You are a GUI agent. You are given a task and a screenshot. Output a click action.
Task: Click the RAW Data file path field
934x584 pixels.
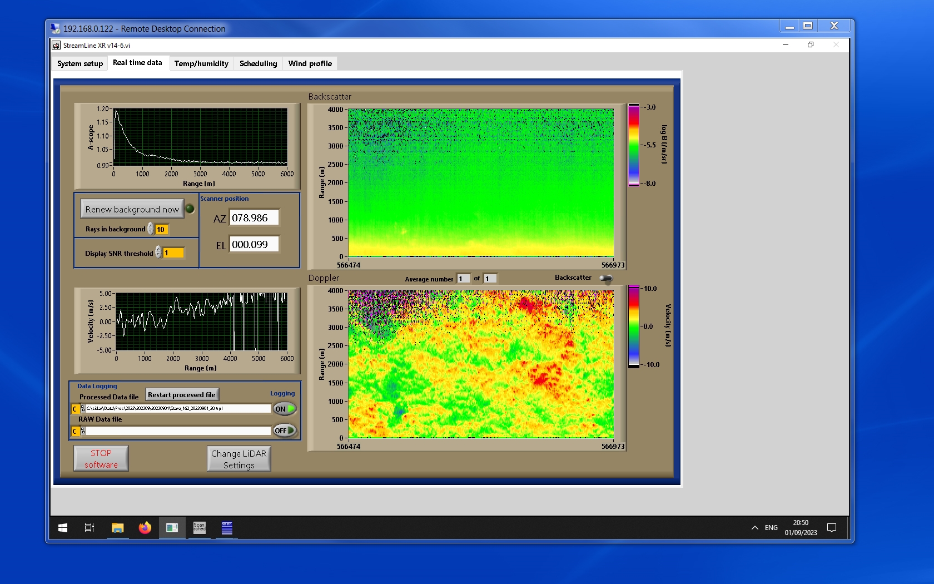178,430
